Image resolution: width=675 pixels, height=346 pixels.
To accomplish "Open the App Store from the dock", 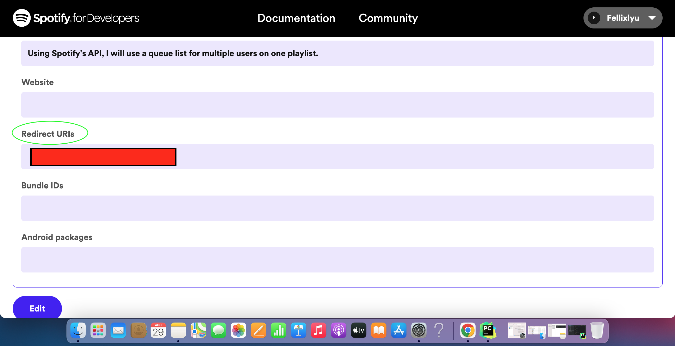I will tap(399, 330).
